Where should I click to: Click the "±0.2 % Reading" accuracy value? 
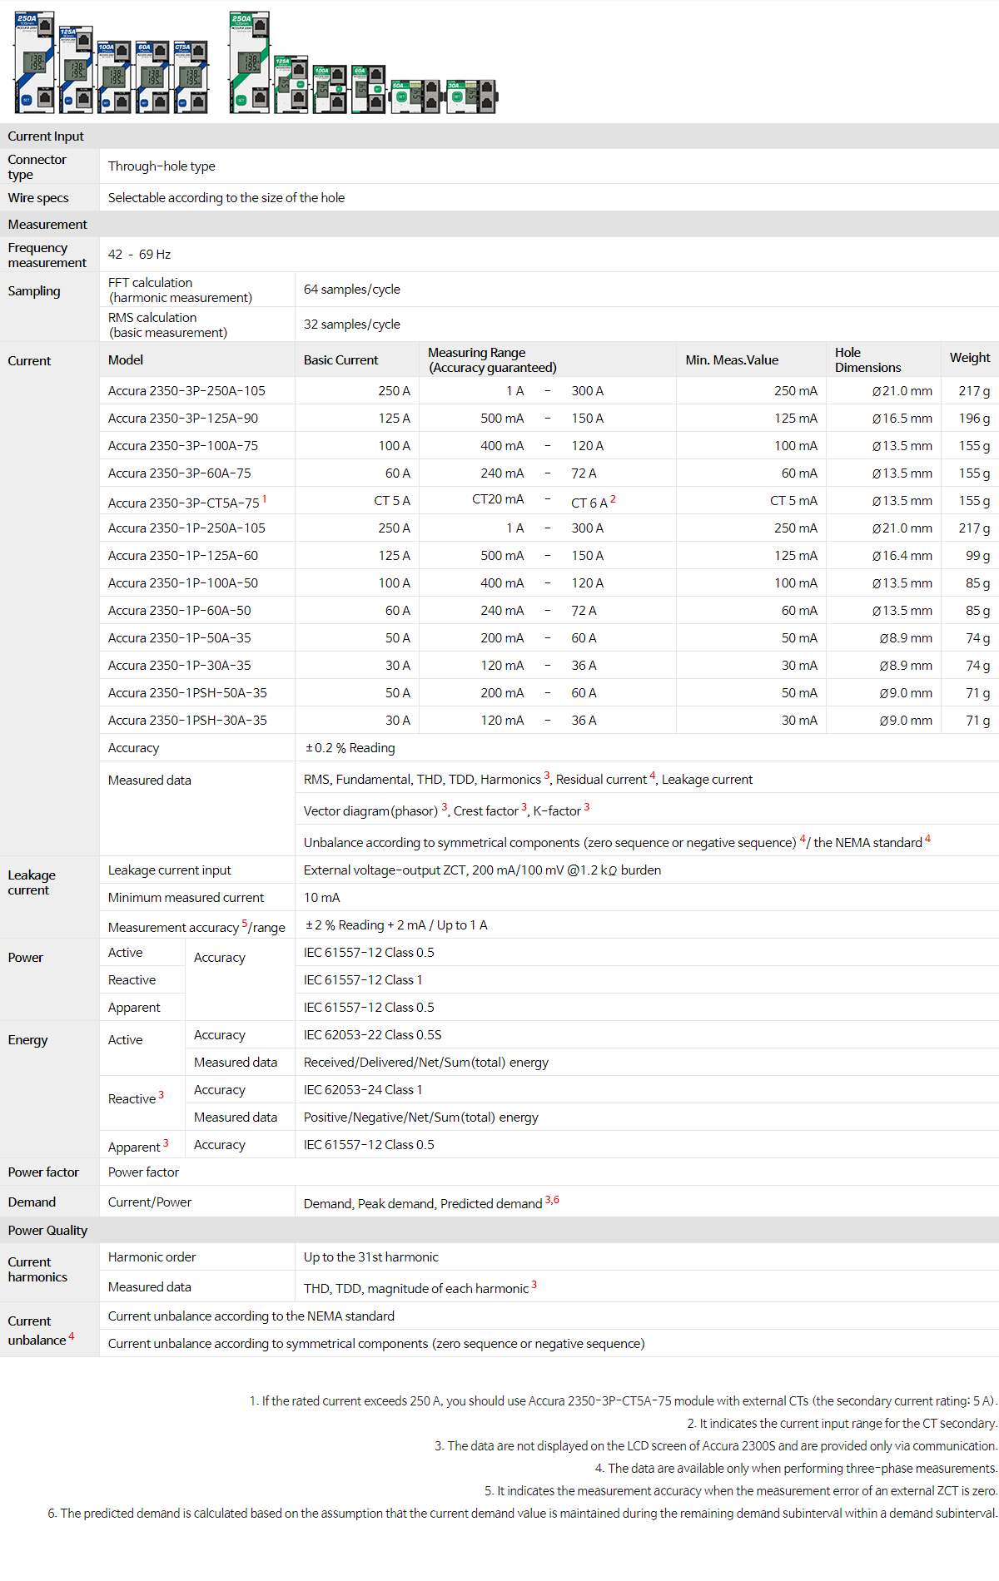pos(350,748)
